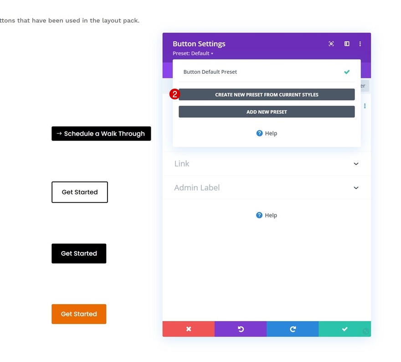Expand the Admin Label section chevron

click(x=356, y=188)
